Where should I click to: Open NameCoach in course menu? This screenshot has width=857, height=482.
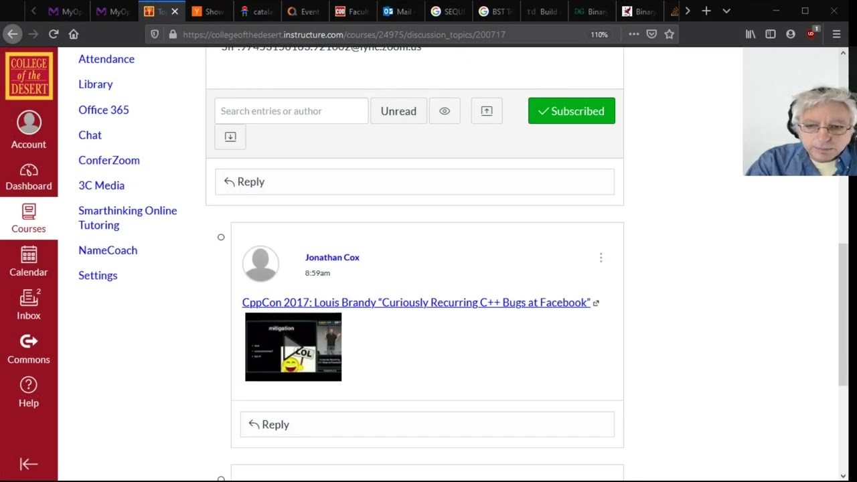[108, 250]
